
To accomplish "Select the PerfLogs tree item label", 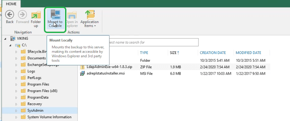I will coord(34,78).
